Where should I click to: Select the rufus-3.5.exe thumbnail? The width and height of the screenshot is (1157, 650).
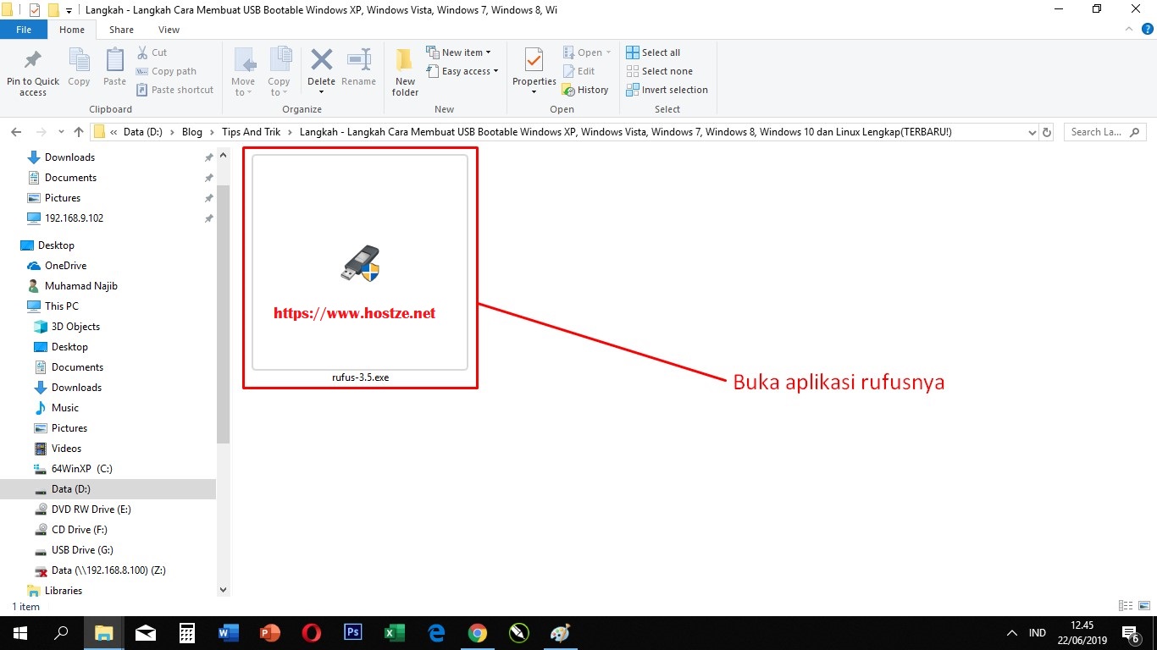tap(360, 262)
